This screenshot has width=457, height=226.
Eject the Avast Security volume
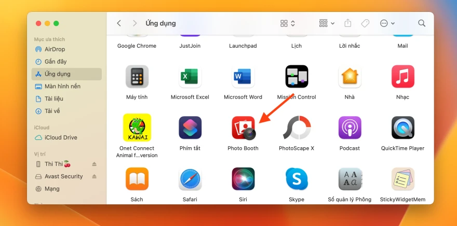pos(95,177)
